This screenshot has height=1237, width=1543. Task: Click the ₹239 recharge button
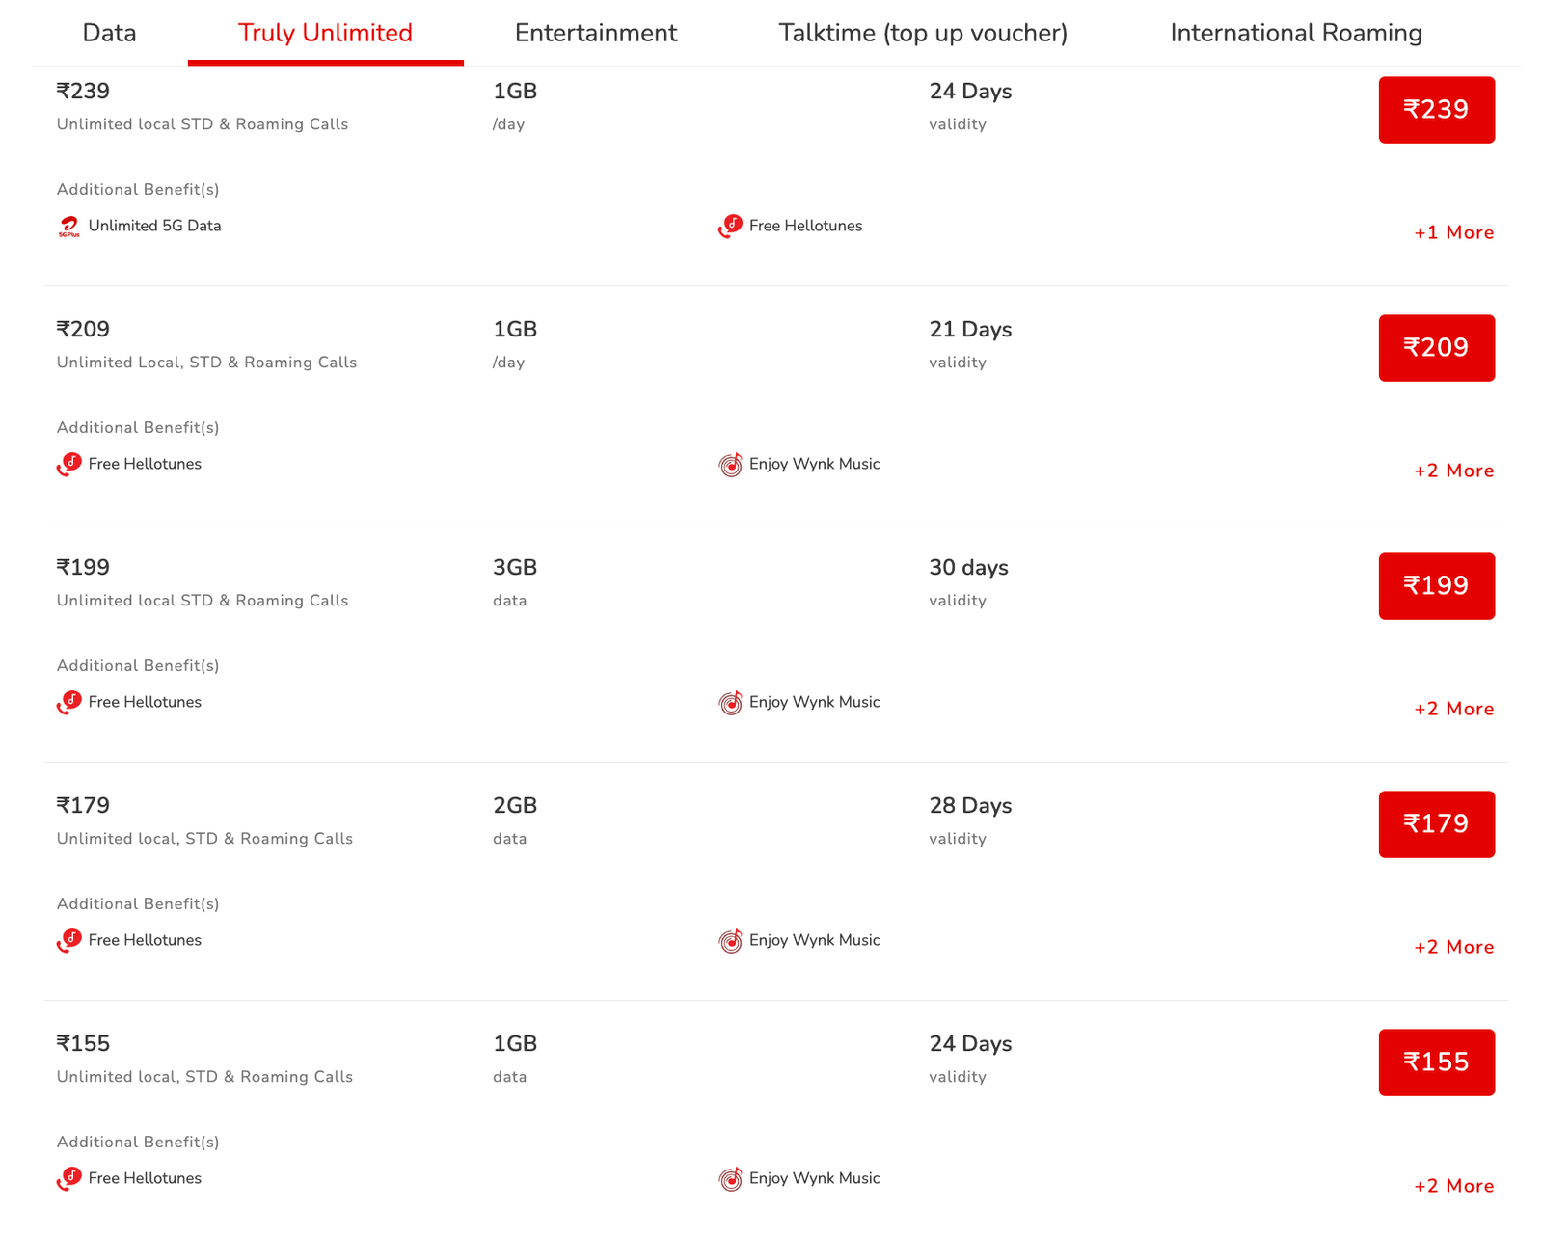[1436, 110]
